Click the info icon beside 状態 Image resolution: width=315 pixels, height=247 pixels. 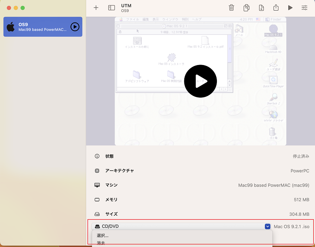point(97,156)
